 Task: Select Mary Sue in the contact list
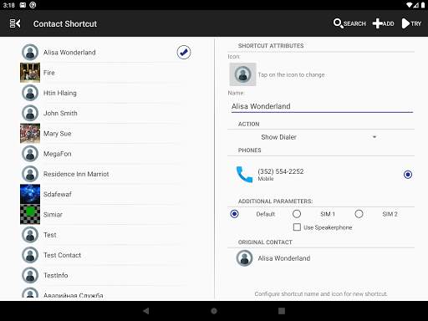[58, 134]
